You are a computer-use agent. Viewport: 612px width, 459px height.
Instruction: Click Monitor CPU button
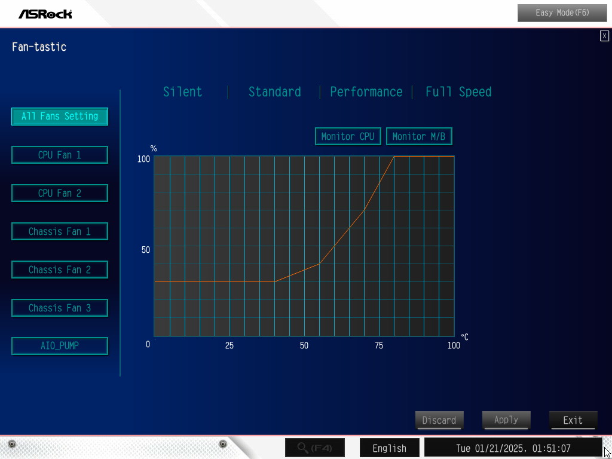coord(348,136)
